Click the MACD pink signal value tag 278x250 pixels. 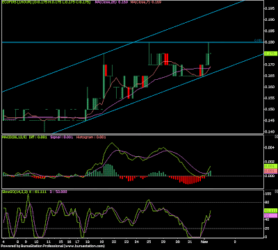pos(270,171)
